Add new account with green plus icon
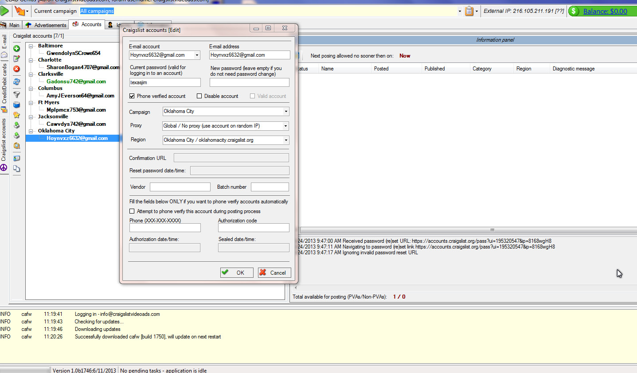 point(16,48)
